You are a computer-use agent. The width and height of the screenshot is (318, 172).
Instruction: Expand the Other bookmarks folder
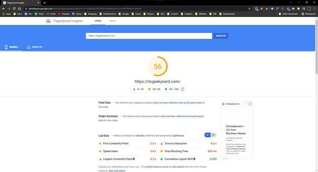[x=288, y=14]
